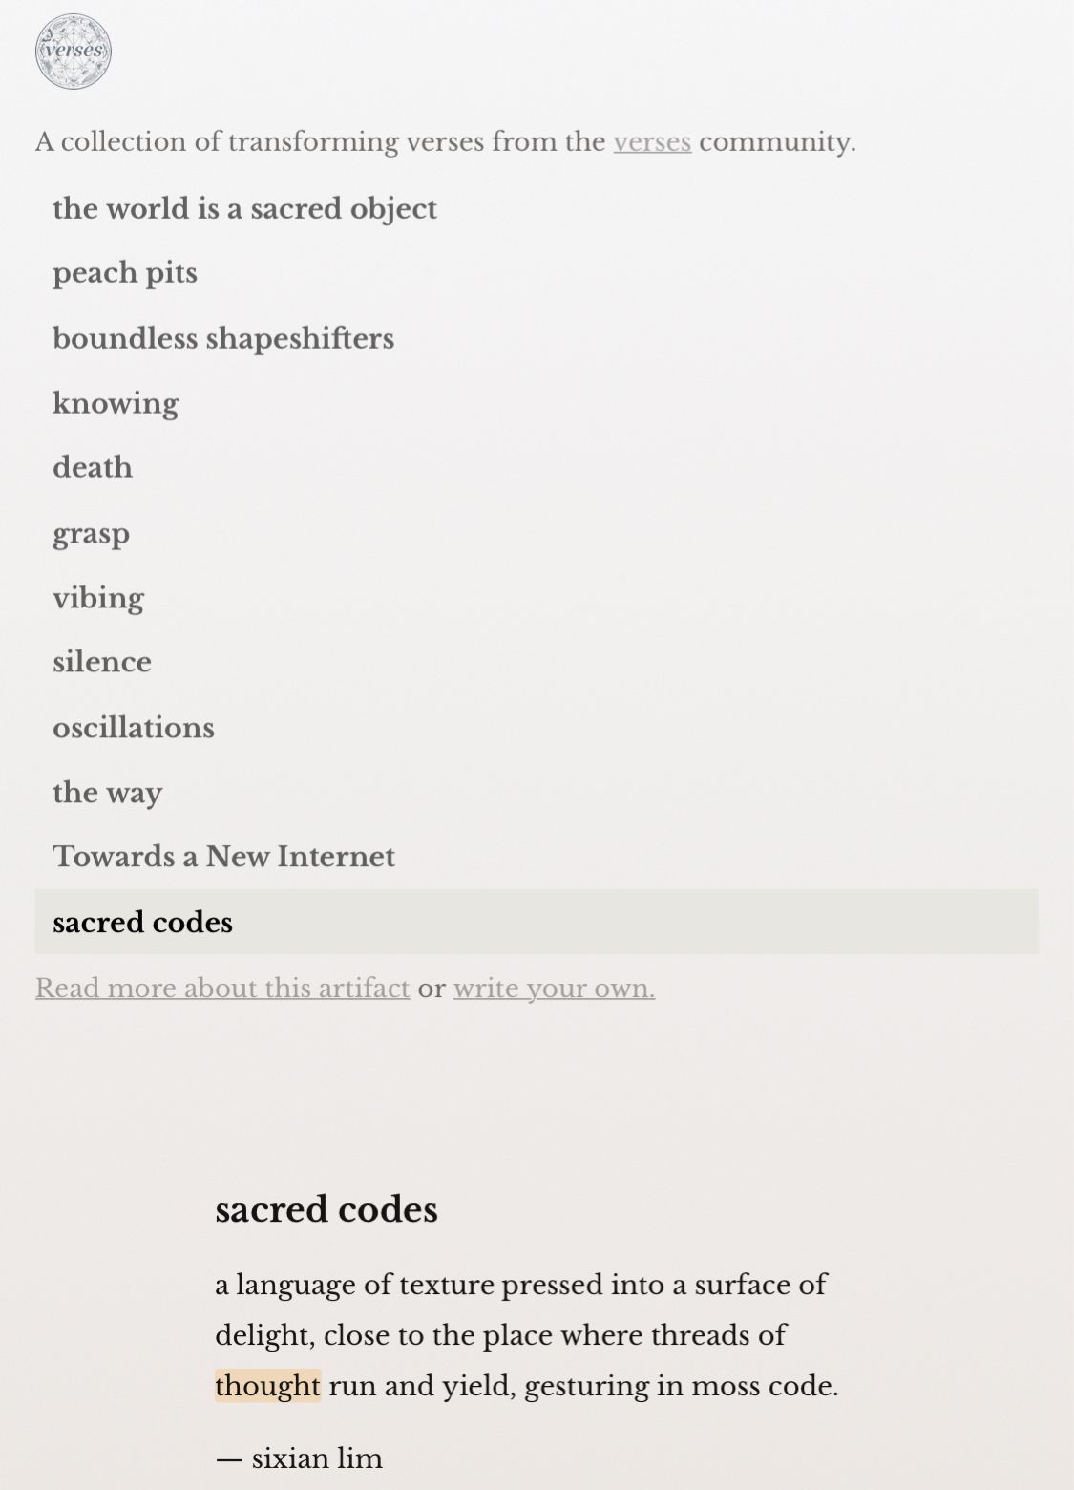Viewport: 1074px width, 1490px height.
Task: Open the 'vibing' verse
Action: pyautogui.click(x=98, y=598)
